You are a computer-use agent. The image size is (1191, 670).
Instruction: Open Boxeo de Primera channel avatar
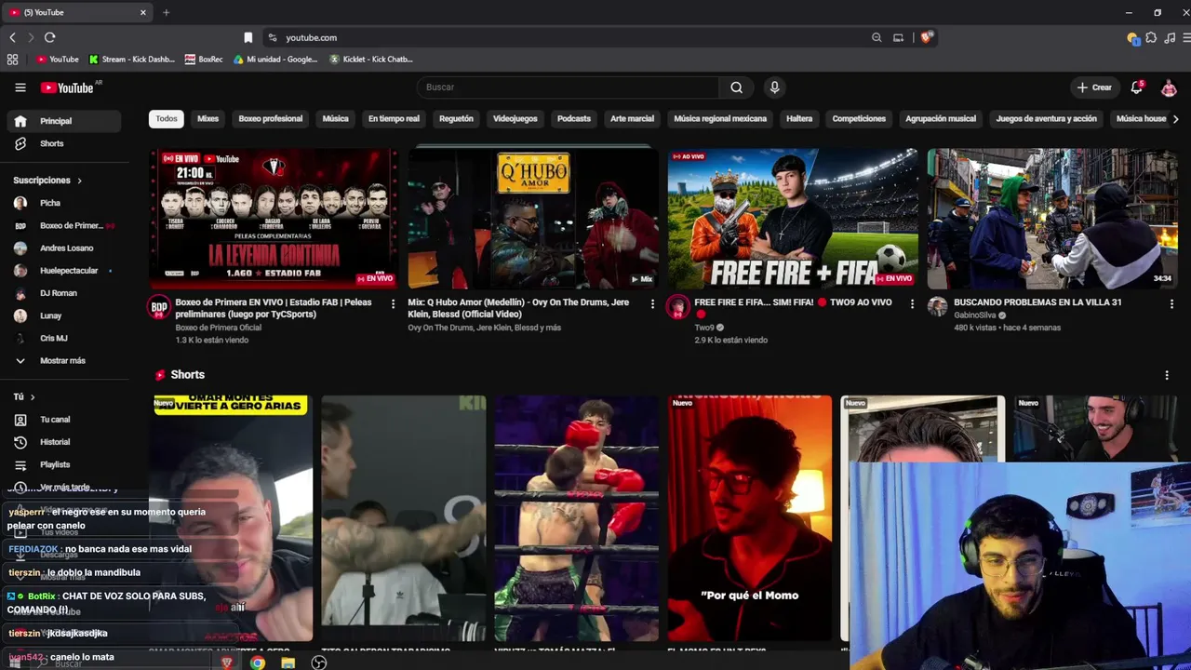(x=159, y=308)
